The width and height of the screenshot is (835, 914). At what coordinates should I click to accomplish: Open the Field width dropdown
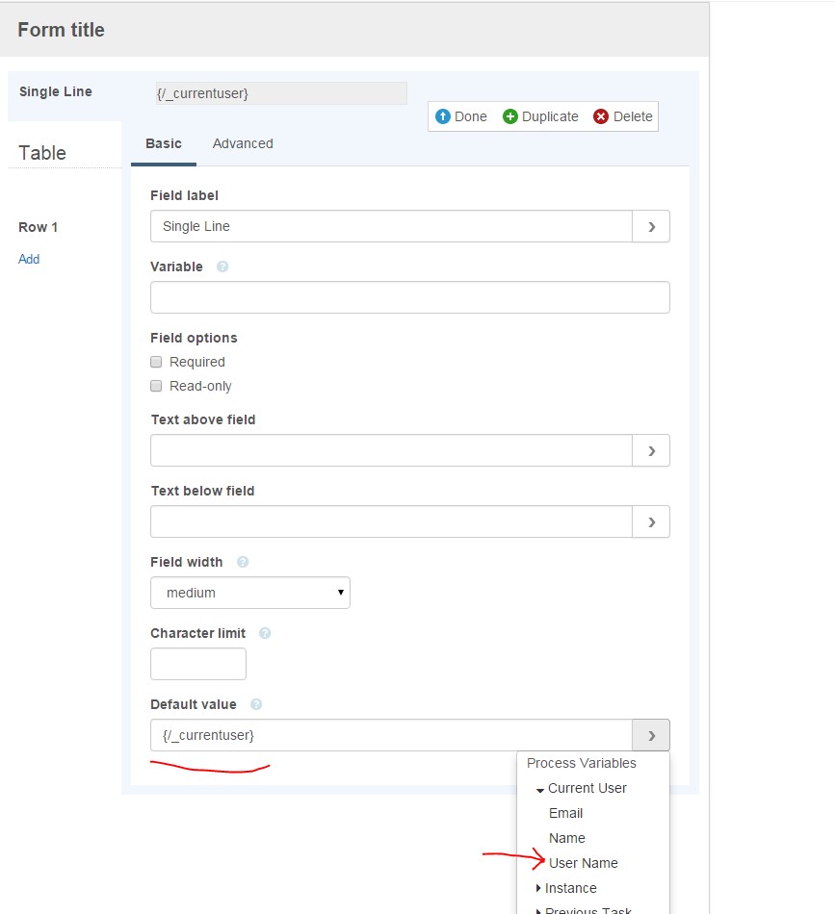(250, 593)
